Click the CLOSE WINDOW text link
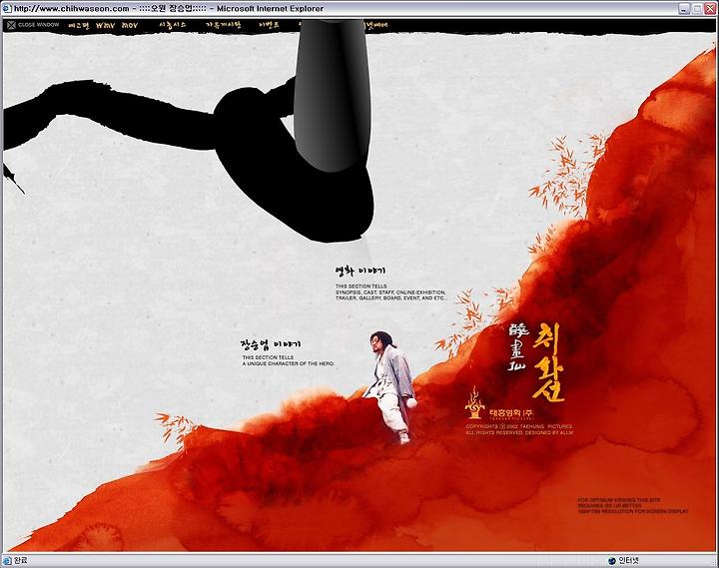Viewport: 719px width, 568px height. pos(39,25)
